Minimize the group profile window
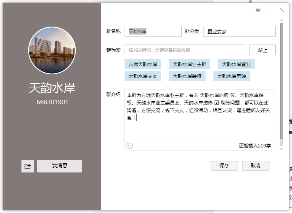 coord(270,10)
